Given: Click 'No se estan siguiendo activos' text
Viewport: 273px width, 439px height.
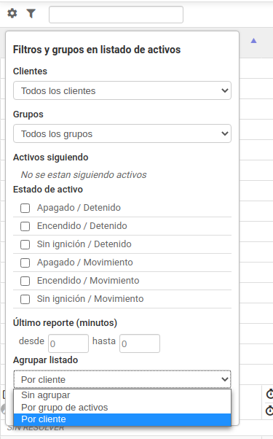Looking at the screenshot, I should pos(84,175).
